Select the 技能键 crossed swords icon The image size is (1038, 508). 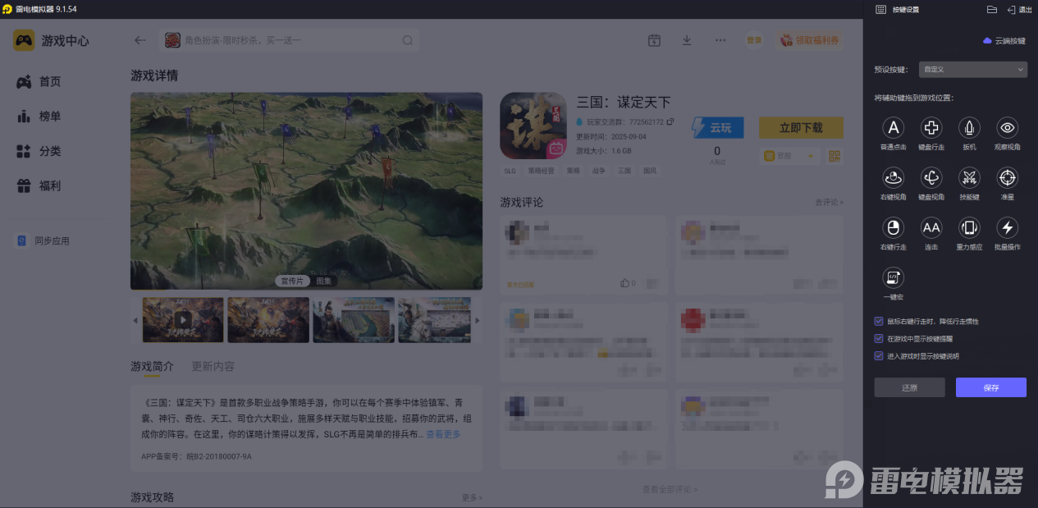click(970, 177)
